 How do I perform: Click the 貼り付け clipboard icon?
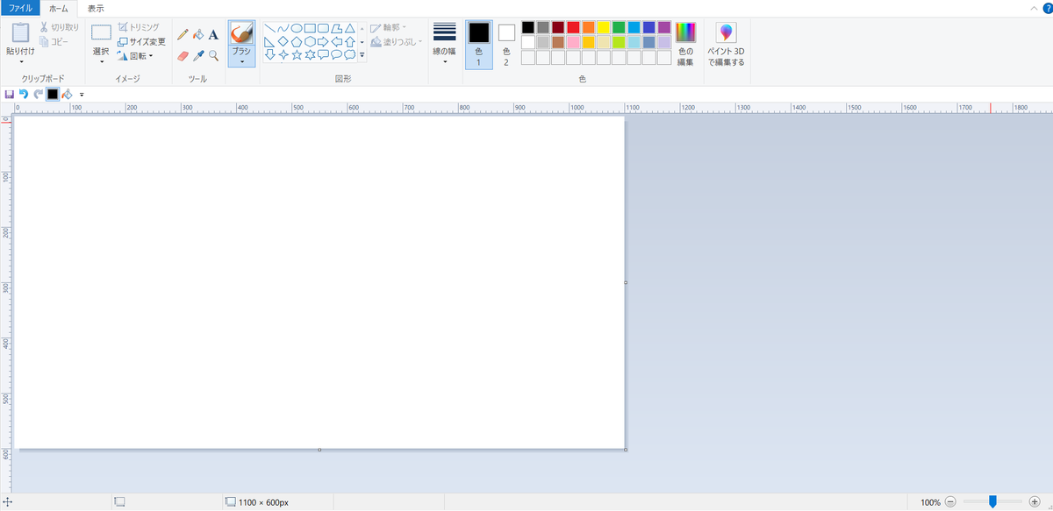(21, 33)
